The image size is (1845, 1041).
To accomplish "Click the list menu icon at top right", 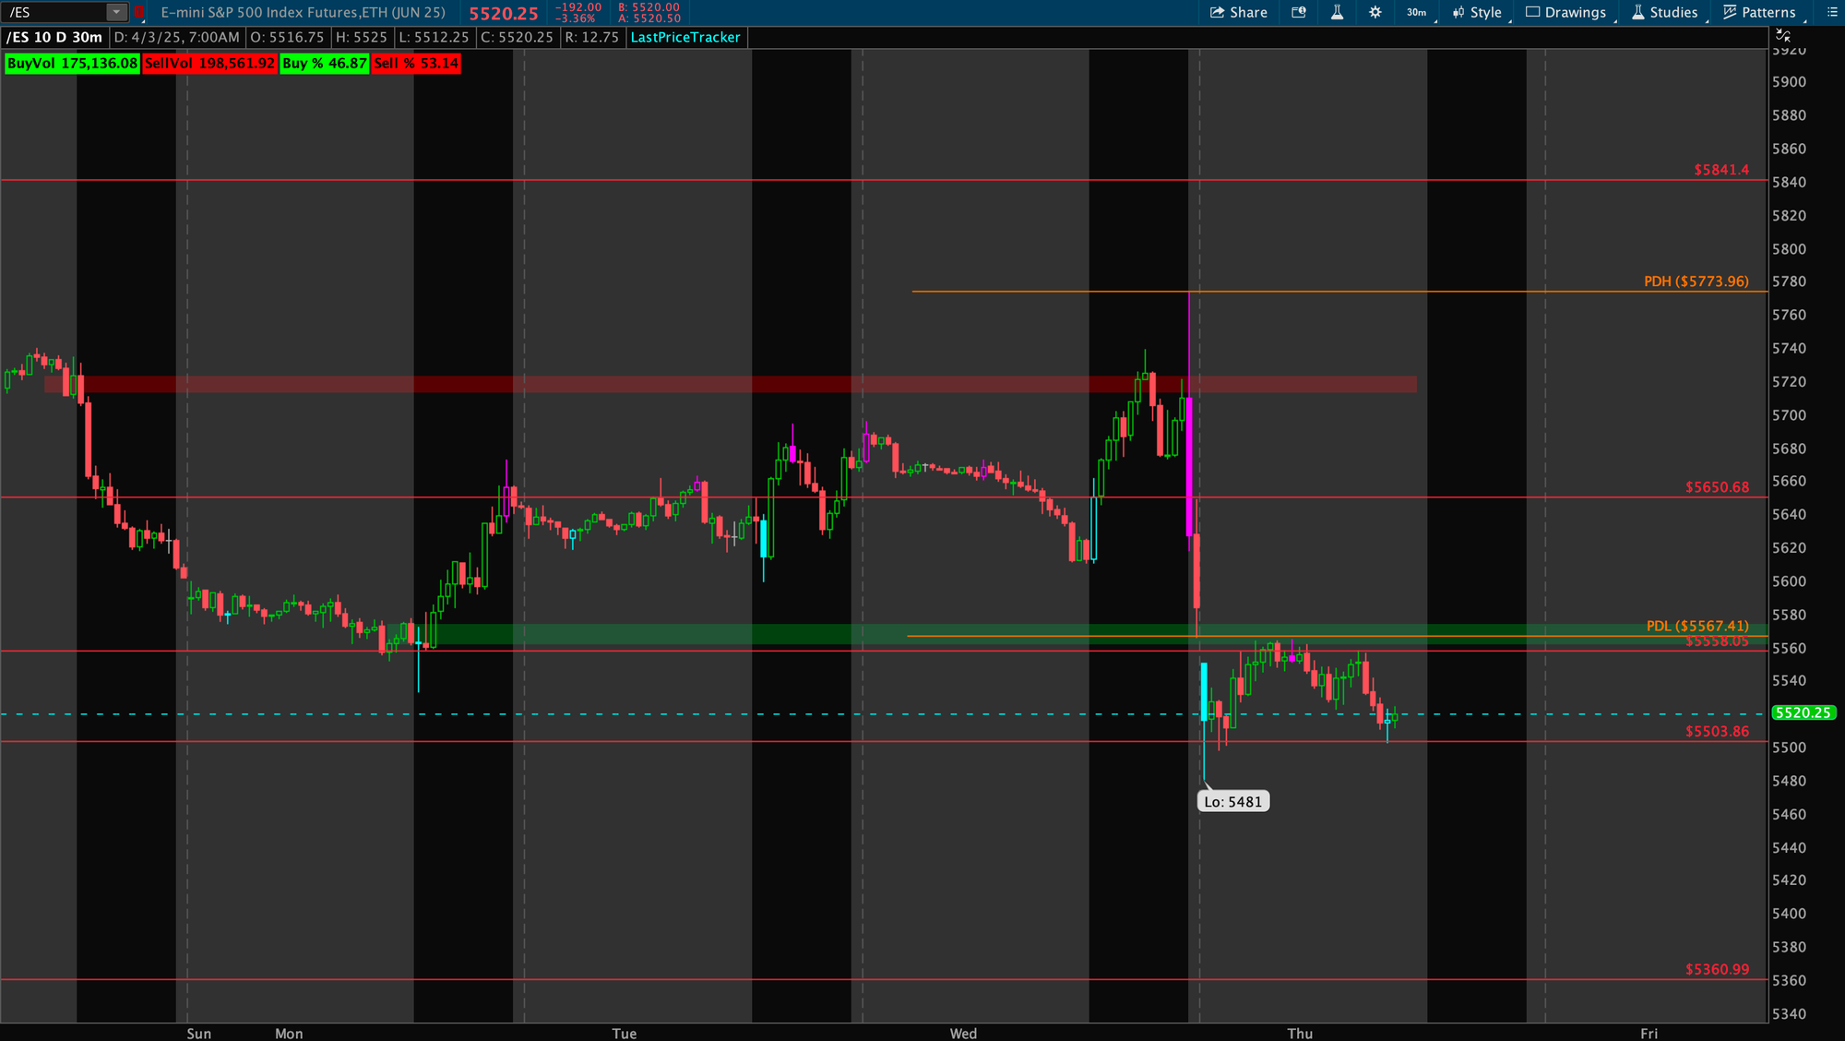I will (x=1832, y=12).
